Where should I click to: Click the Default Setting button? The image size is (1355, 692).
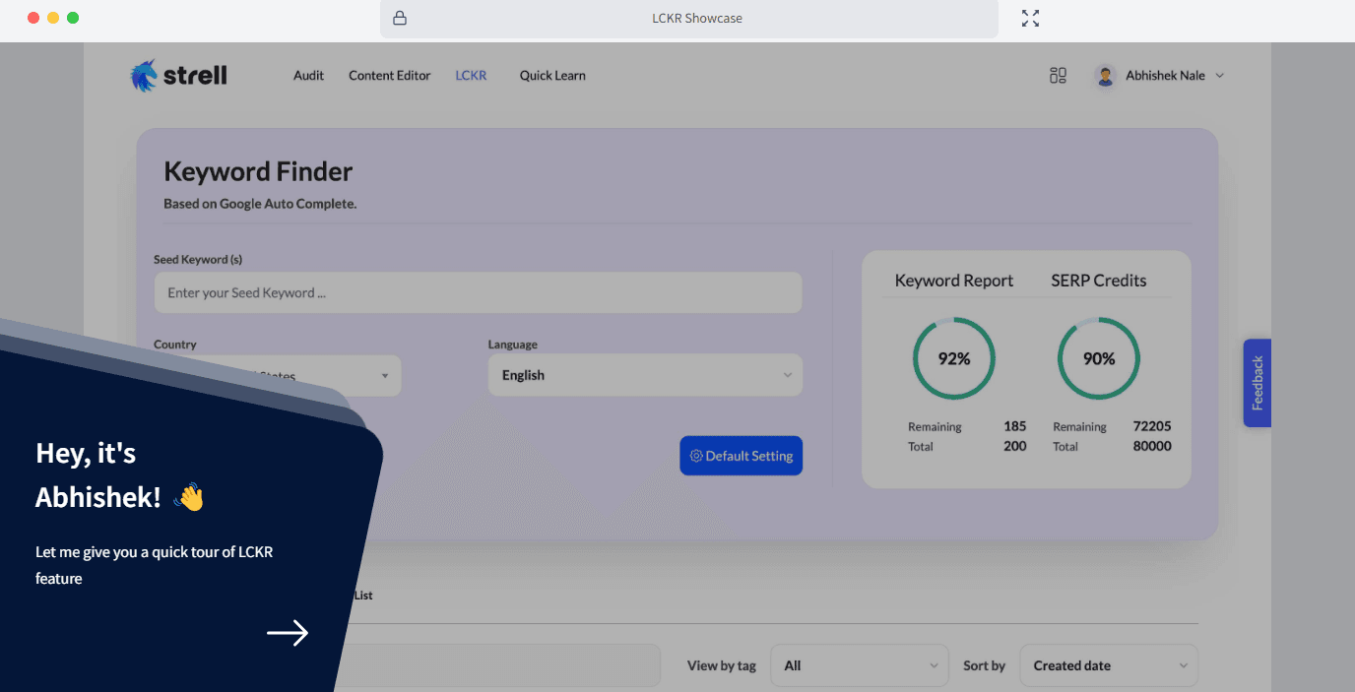coord(741,456)
